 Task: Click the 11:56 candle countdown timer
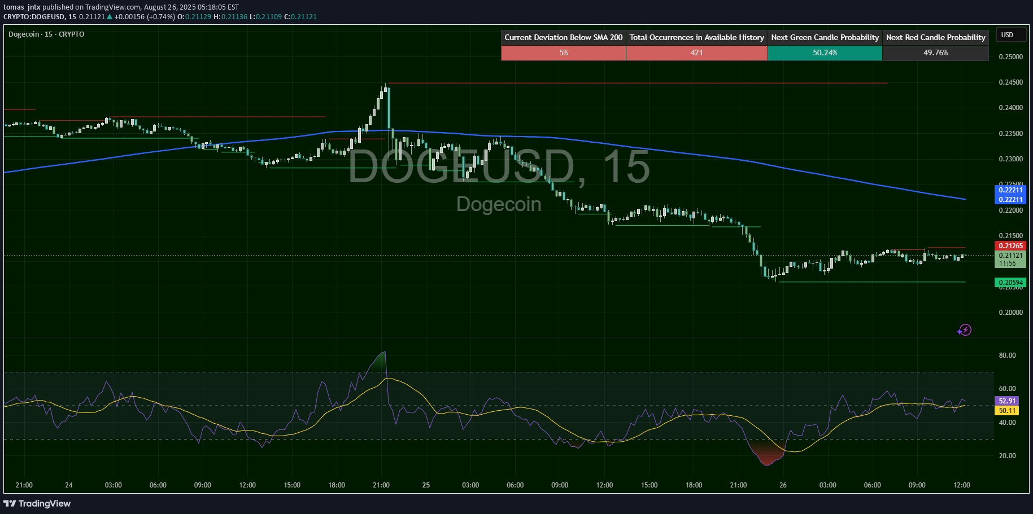tap(1007, 263)
